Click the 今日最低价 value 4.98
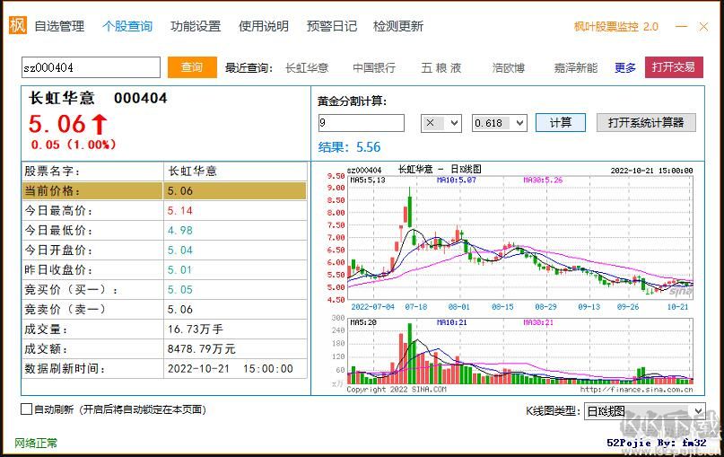The width and height of the screenshot is (724, 457). point(180,231)
